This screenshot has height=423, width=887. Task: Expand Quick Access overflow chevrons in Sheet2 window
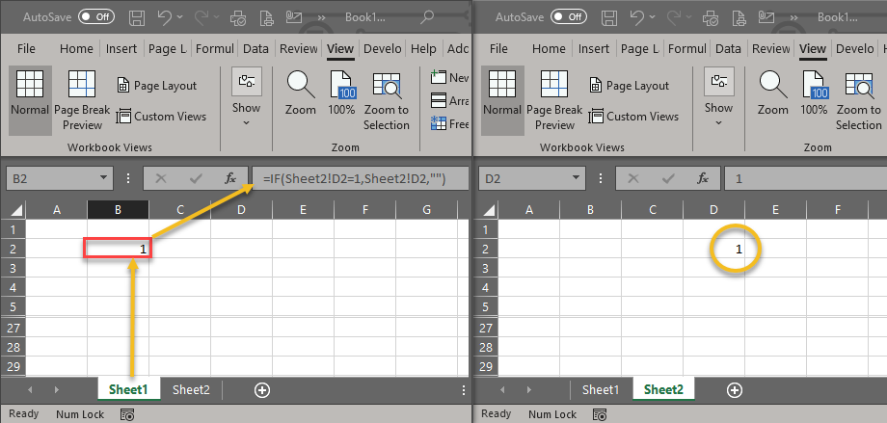point(793,18)
